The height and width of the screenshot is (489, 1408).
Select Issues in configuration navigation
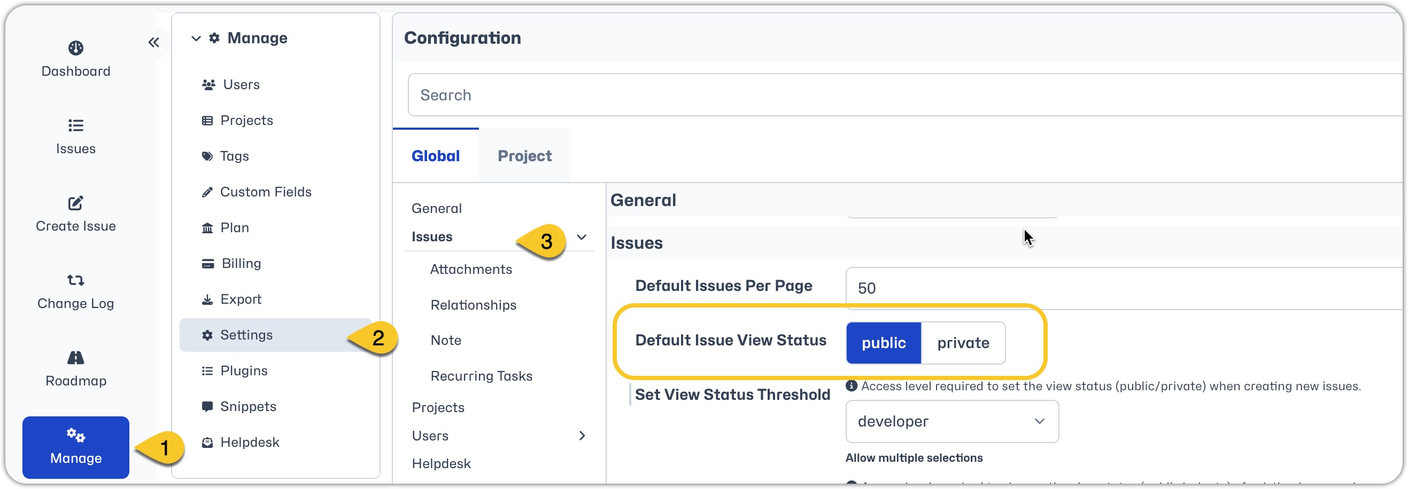pyautogui.click(x=432, y=237)
